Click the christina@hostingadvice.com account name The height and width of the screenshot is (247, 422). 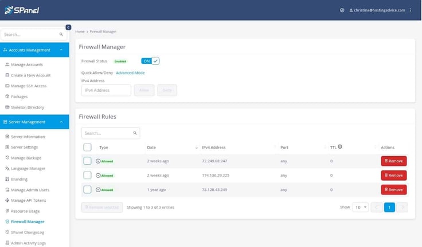(x=379, y=10)
